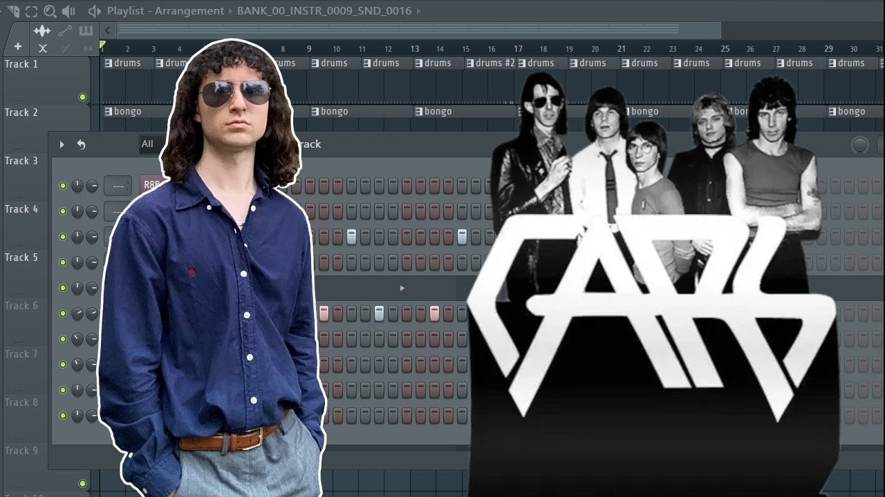Adjust volume knob of sixth channel row
The width and height of the screenshot is (885, 497).
click(x=91, y=313)
